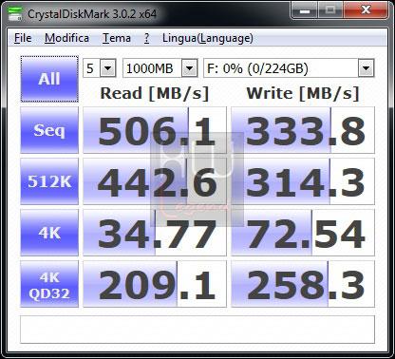
Task: Open the Tema menu
Action: tap(117, 38)
